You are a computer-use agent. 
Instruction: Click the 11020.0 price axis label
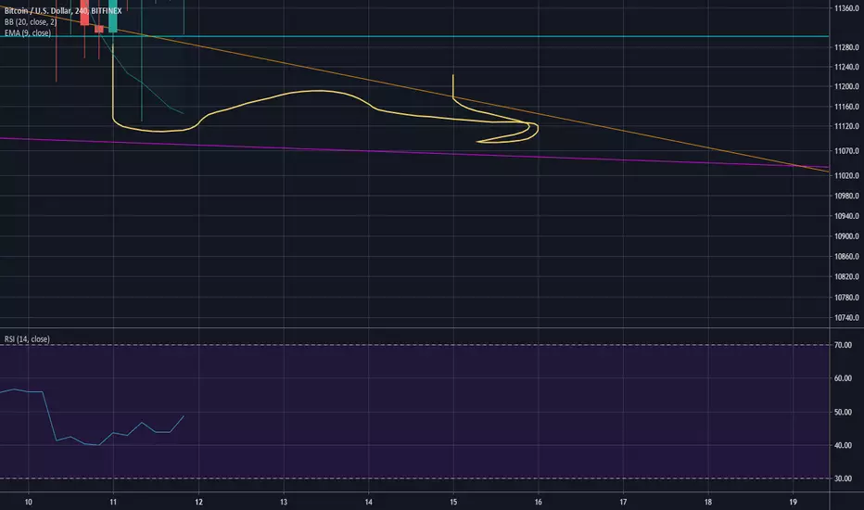click(x=846, y=175)
